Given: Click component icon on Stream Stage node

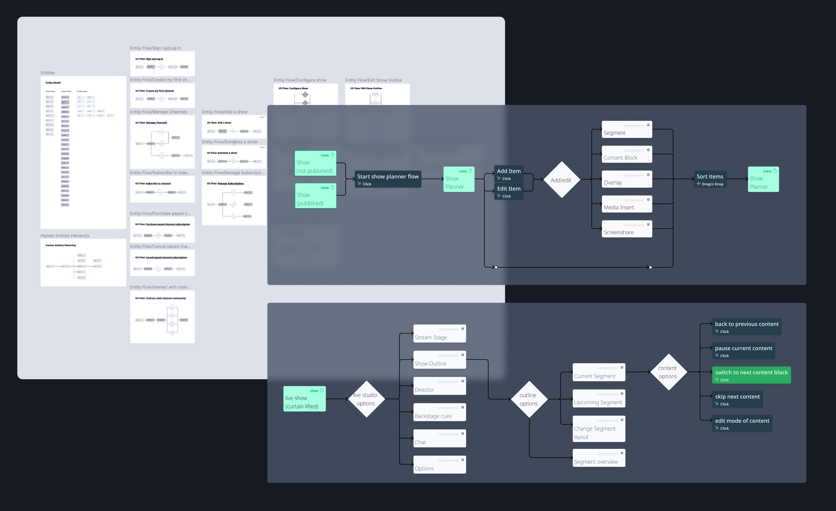Looking at the screenshot, I should pyautogui.click(x=463, y=329).
